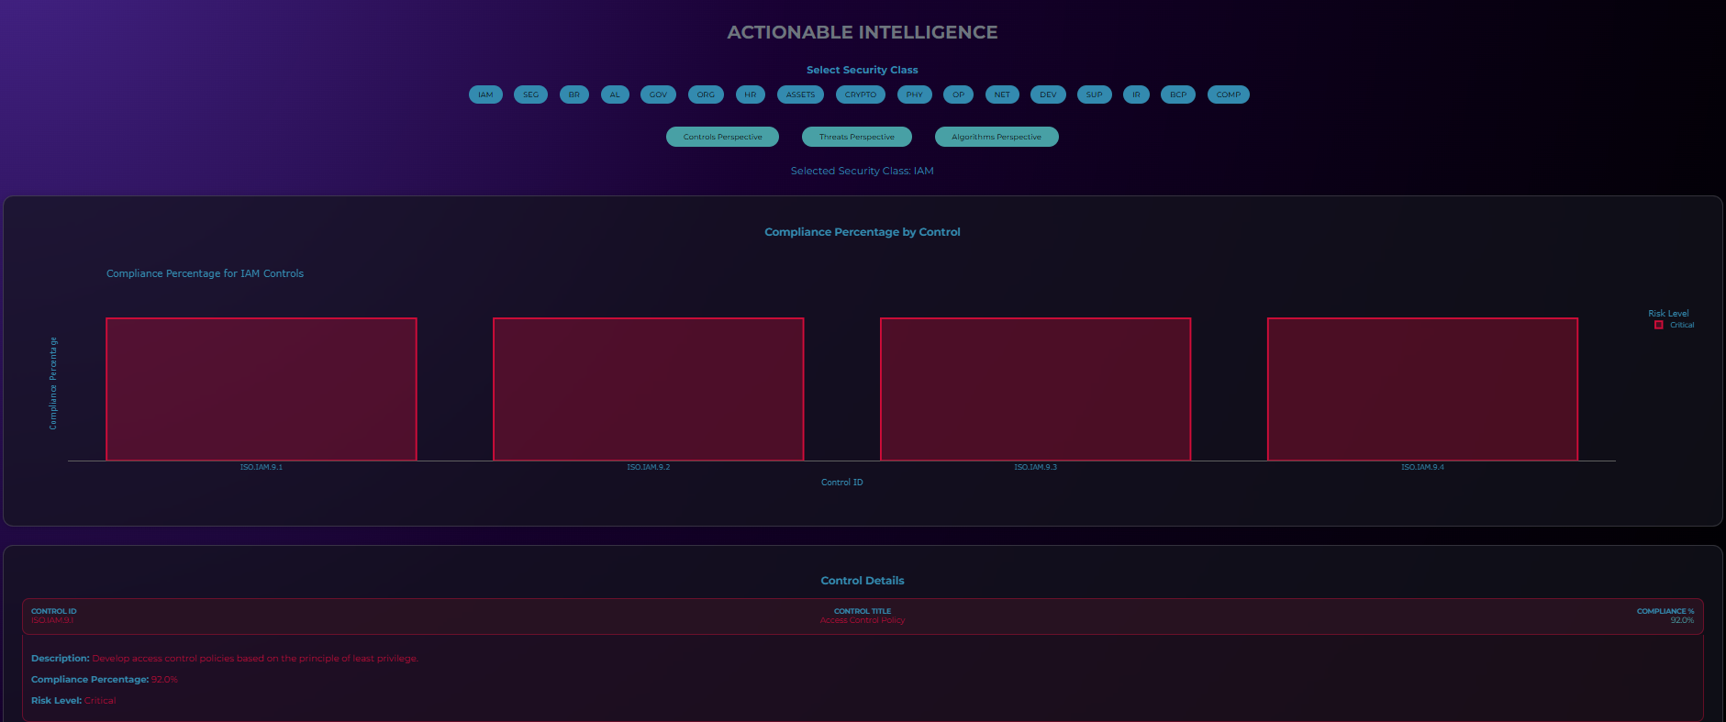Screen dimensions: 1726x722
Task: Click the ISO.IAM.9.4 compliance bar
Action: 1422,389
